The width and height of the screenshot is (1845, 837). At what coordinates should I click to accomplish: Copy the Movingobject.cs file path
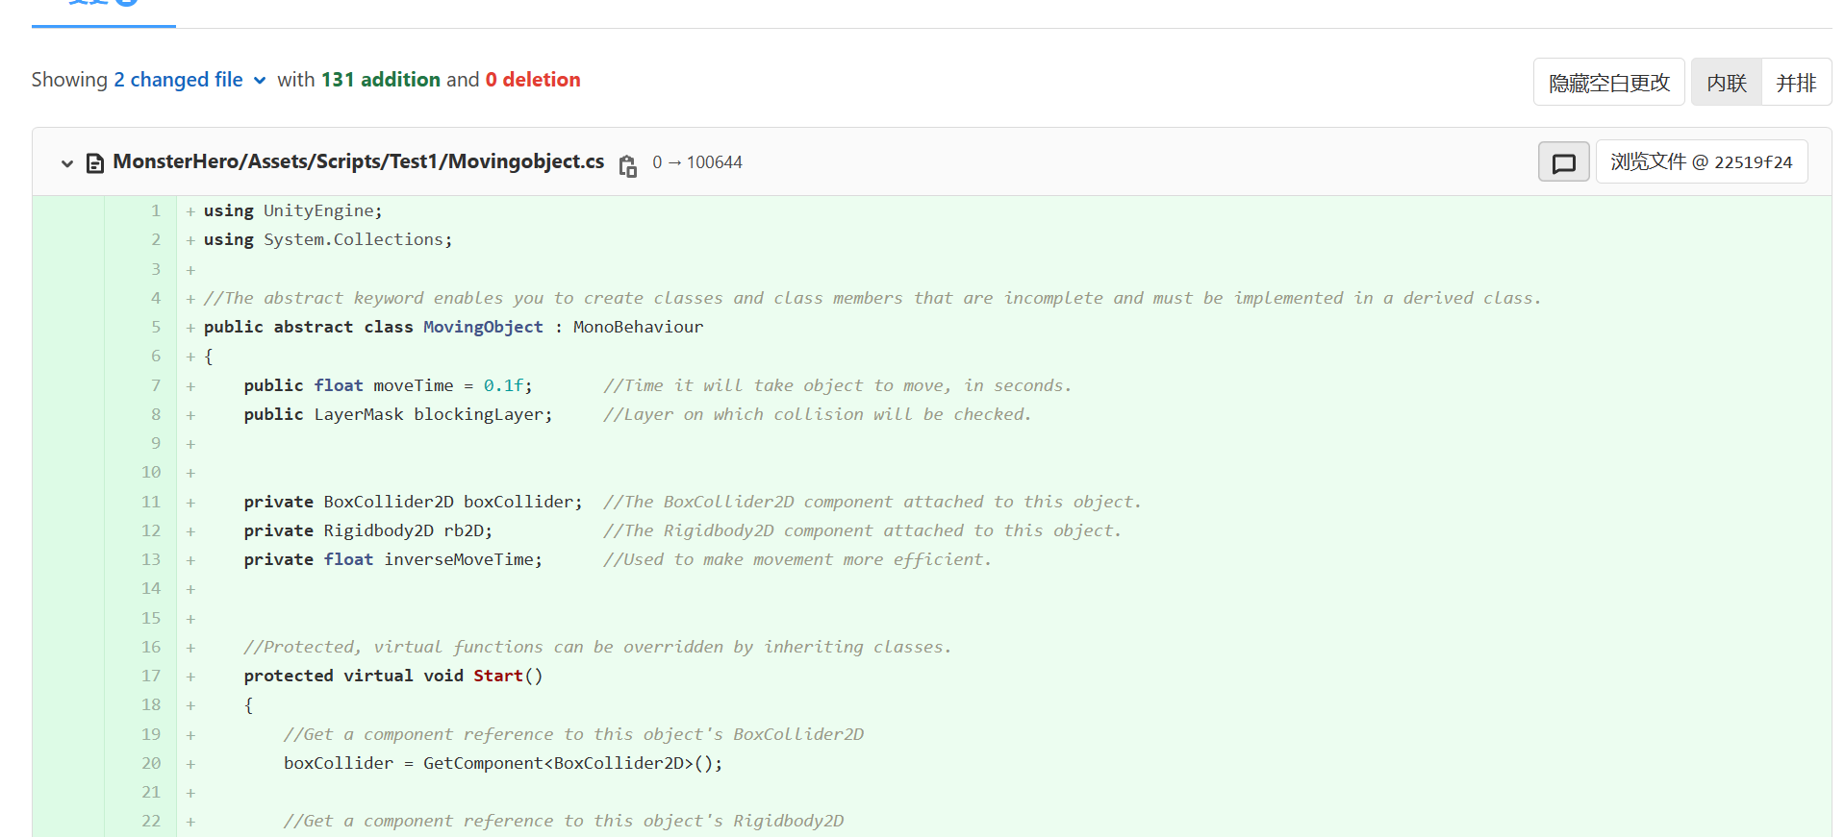pyautogui.click(x=627, y=165)
